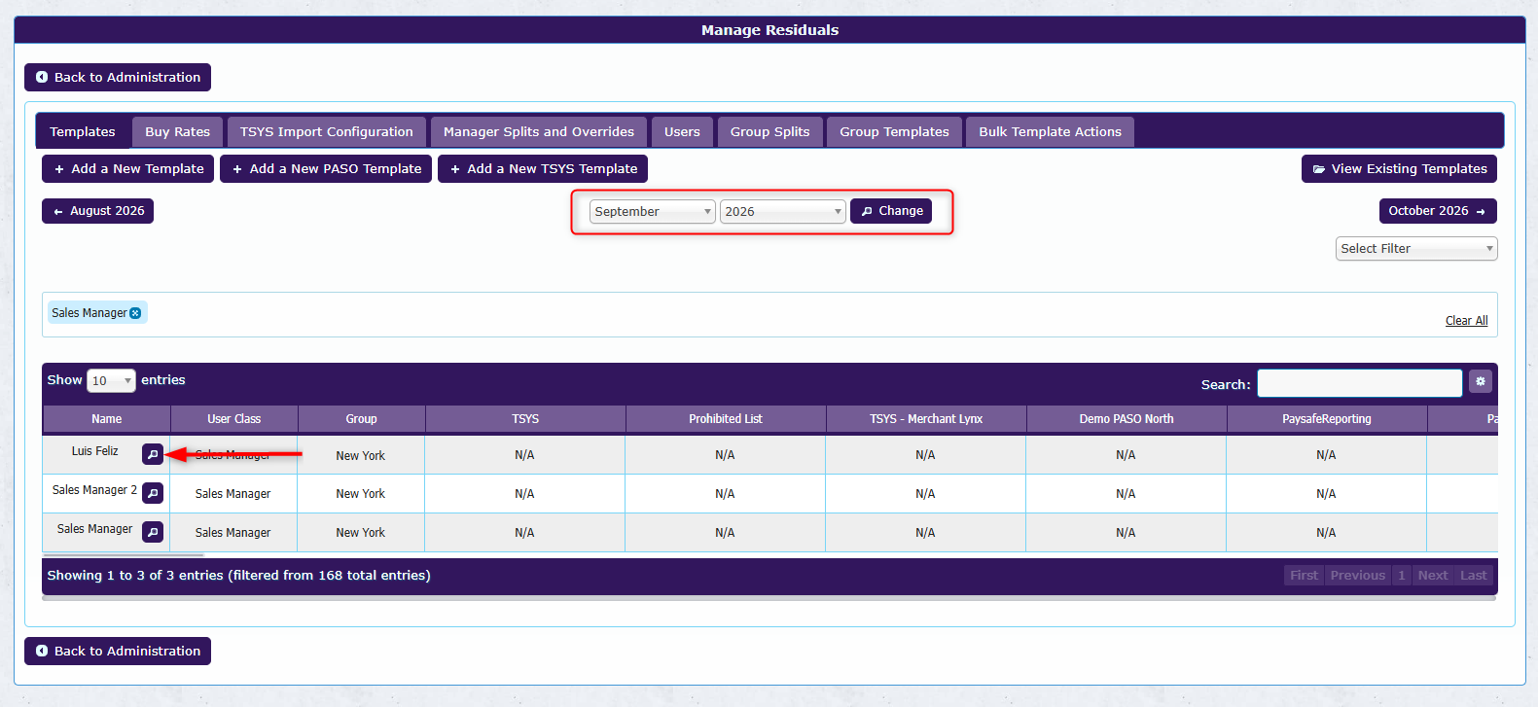Click the bottom Back to Administration button
The width and height of the screenshot is (1538, 707).
click(x=118, y=651)
